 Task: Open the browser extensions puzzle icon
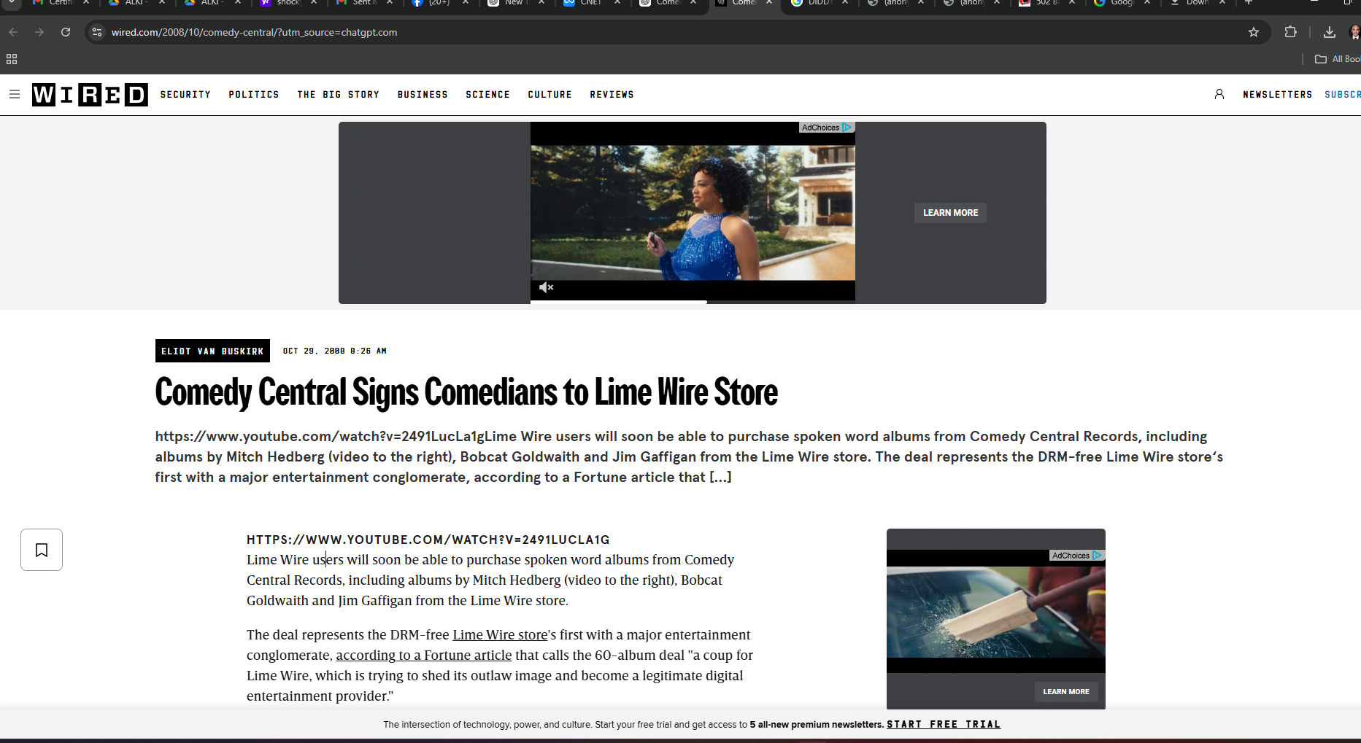coord(1290,32)
